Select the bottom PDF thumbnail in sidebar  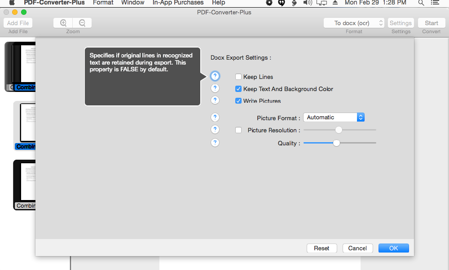(25, 185)
